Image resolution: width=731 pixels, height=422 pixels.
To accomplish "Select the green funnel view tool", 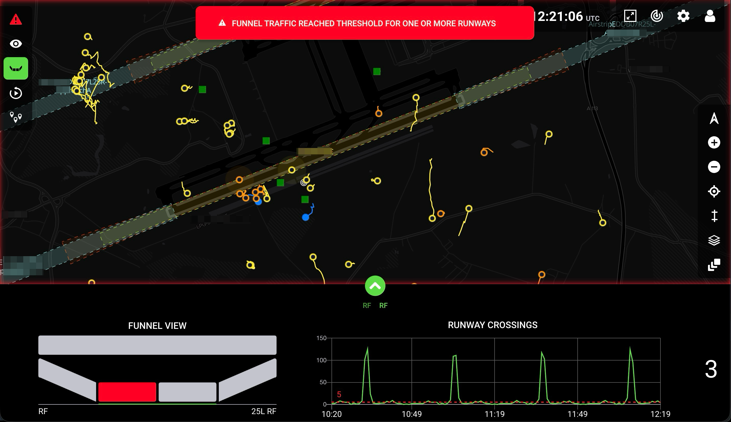I will tap(15, 68).
